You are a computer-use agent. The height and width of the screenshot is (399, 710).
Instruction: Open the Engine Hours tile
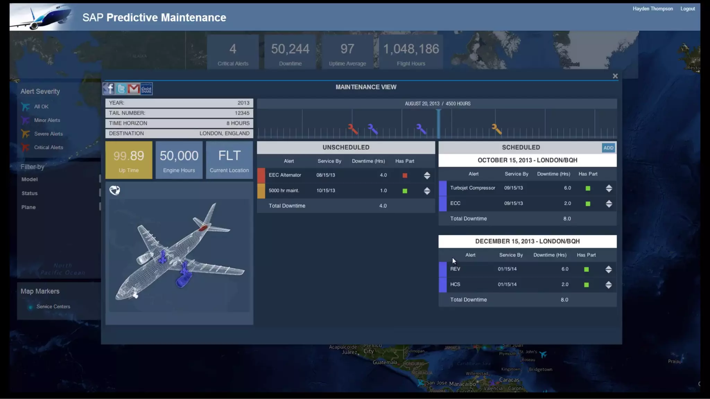[179, 160]
